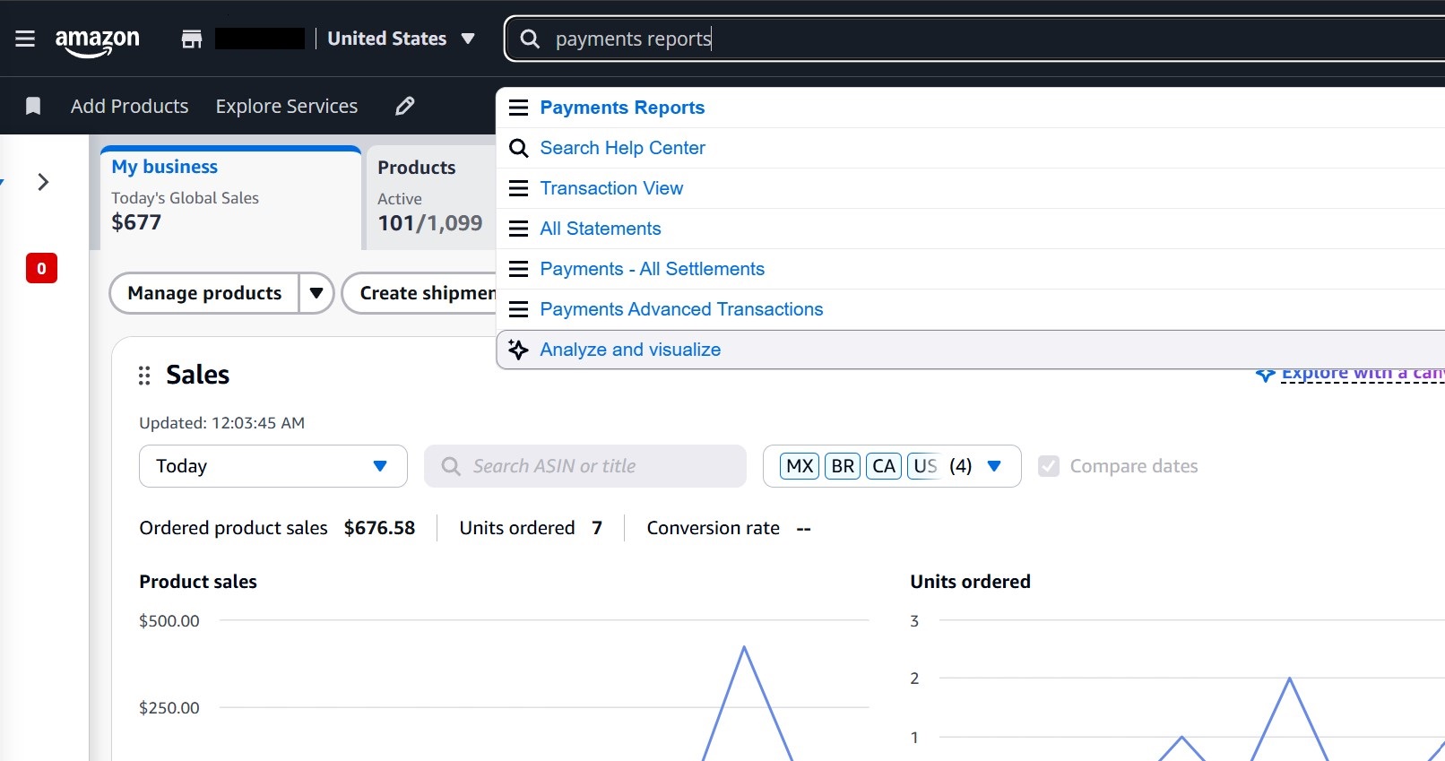Select Transaction View suggestion
The width and height of the screenshot is (1445, 761).
(x=970, y=188)
